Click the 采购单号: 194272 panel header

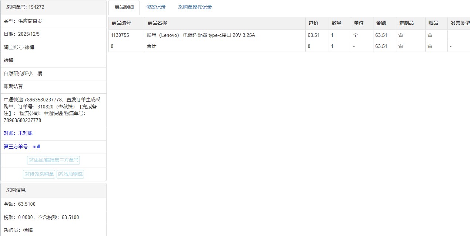pyautogui.click(x=25, y=7)
